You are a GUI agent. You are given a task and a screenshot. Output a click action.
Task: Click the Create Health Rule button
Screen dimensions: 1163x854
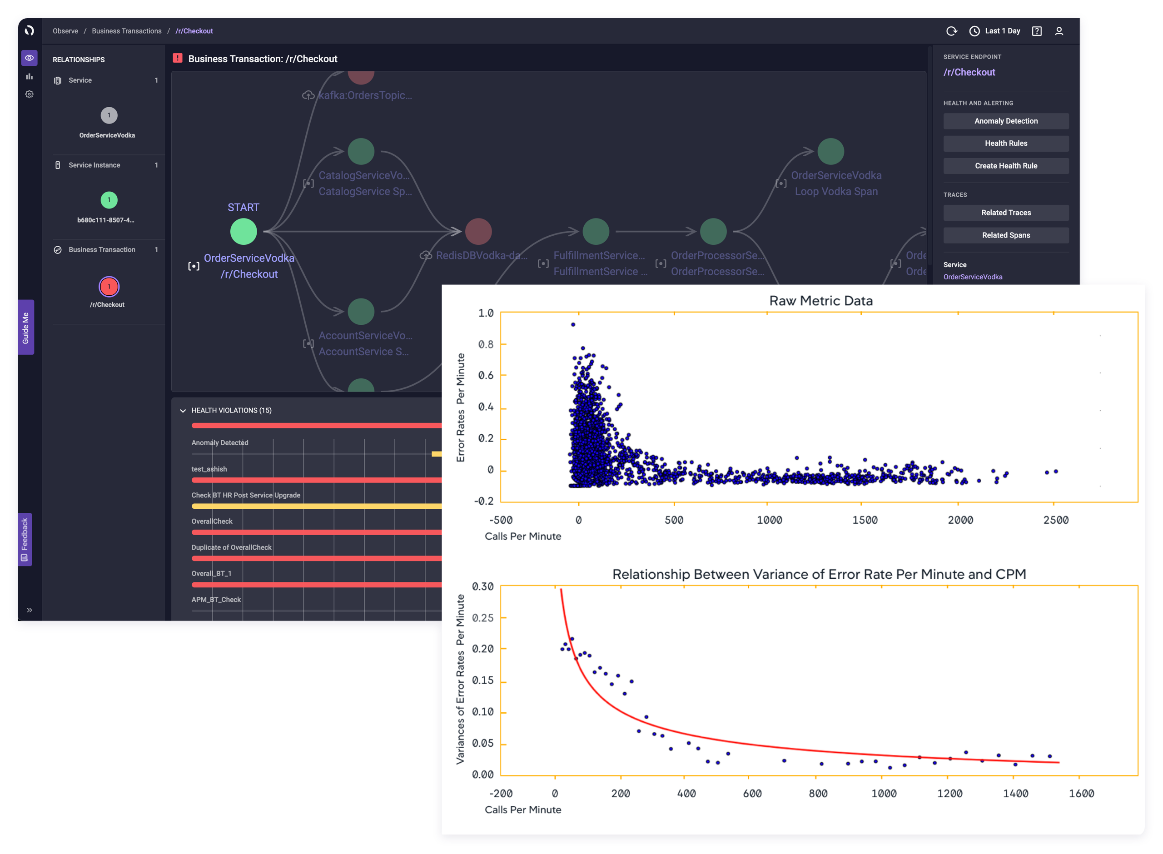click(x=1006, y=166)
